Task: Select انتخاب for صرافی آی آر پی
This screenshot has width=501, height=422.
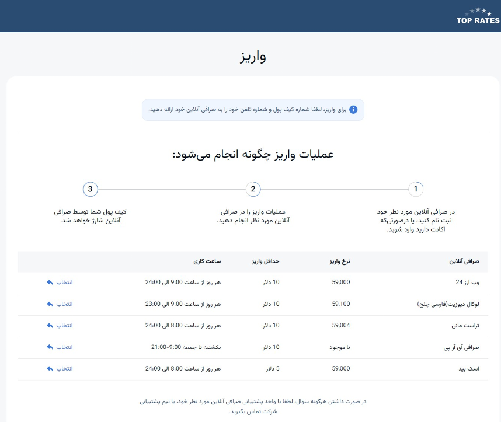Action: coord(65,347)
